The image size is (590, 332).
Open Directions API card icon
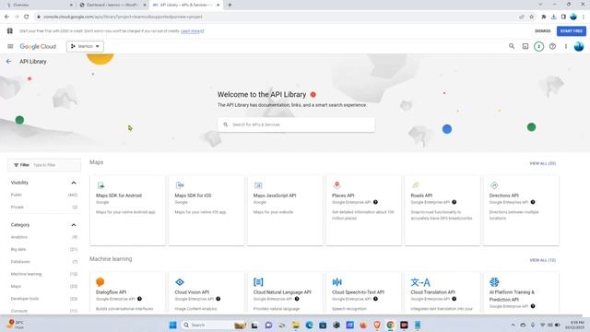494,185
